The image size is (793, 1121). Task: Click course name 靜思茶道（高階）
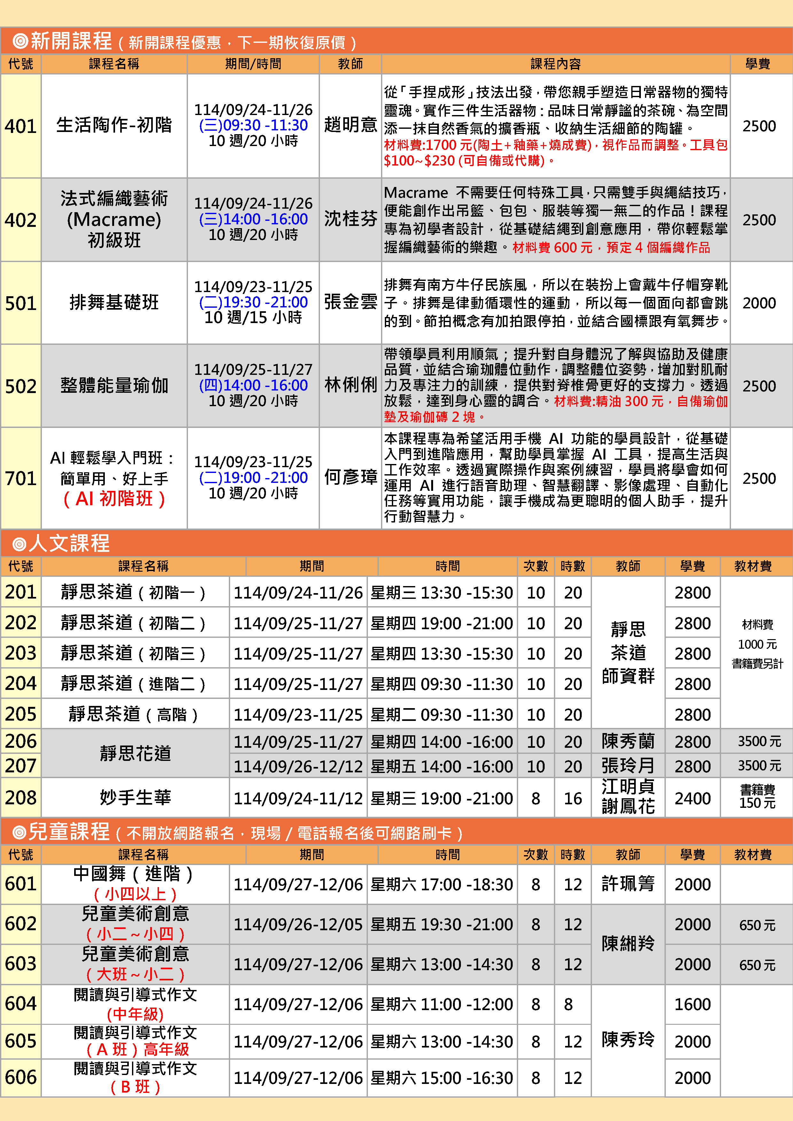point(134,714)
